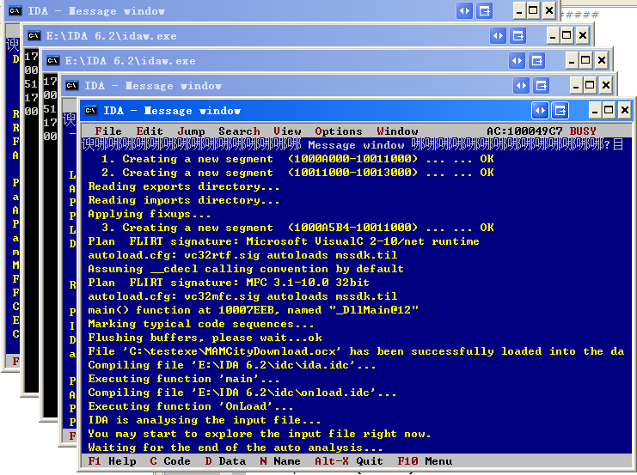Click arrows icon in second idaw.exe window titlebar
This screenshot has height=475, width=637.
coord(498,36)
